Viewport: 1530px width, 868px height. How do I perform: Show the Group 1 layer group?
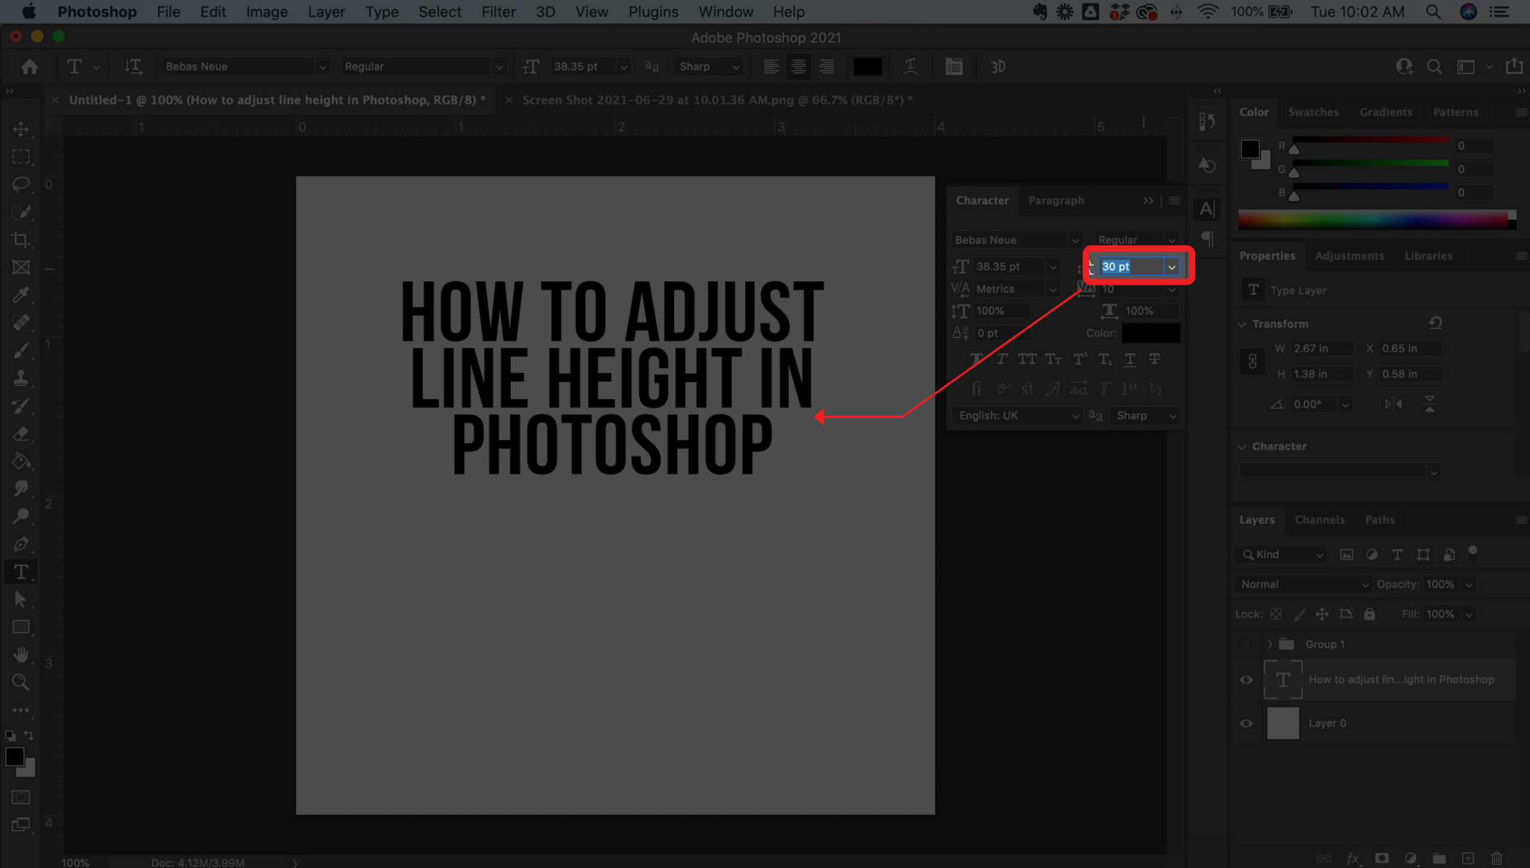[x=1246, y=645]
